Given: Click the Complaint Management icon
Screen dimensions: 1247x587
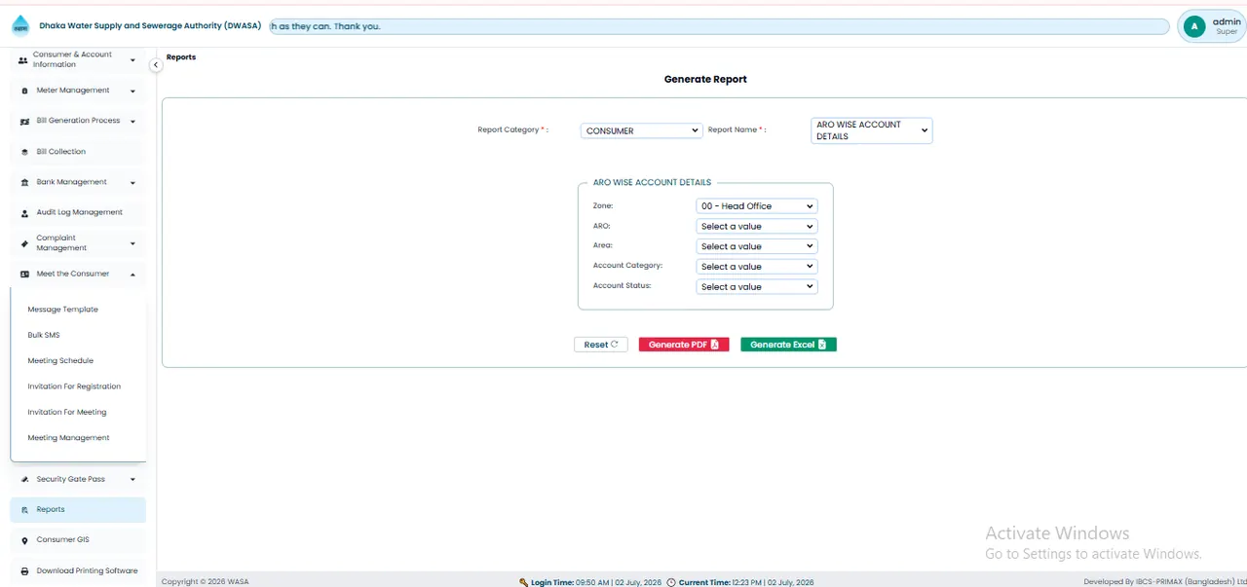Looking at the screenshot, I should [x=24, y=243].
